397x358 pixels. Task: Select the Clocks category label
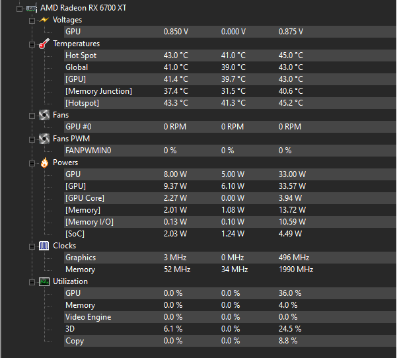point(64,246)
